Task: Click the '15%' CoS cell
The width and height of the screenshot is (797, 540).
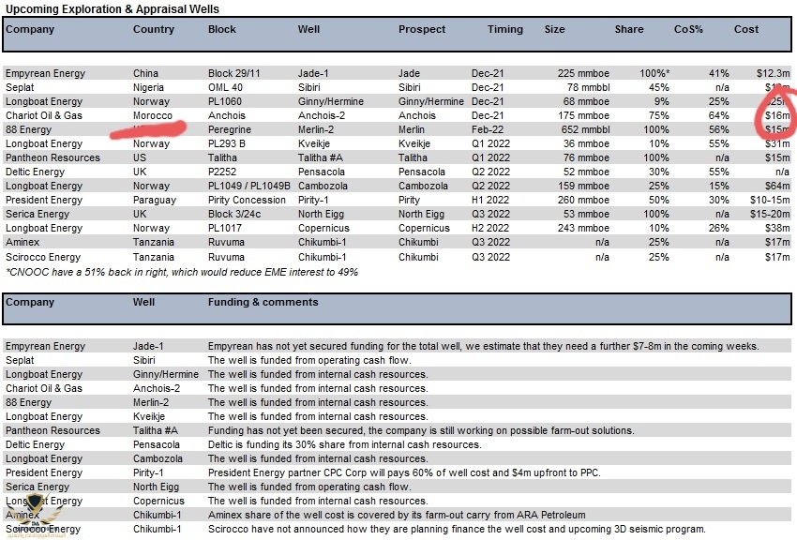Action: (x=719, y=186)
